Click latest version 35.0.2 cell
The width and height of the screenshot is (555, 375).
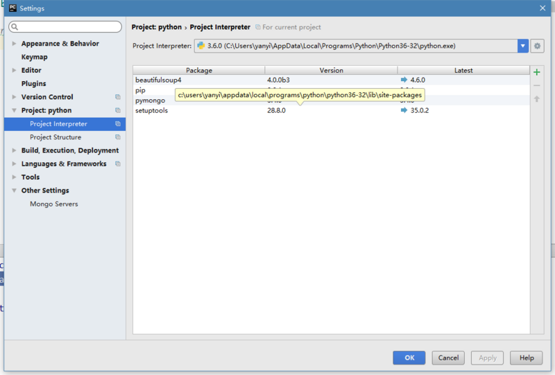pos(420,110)
